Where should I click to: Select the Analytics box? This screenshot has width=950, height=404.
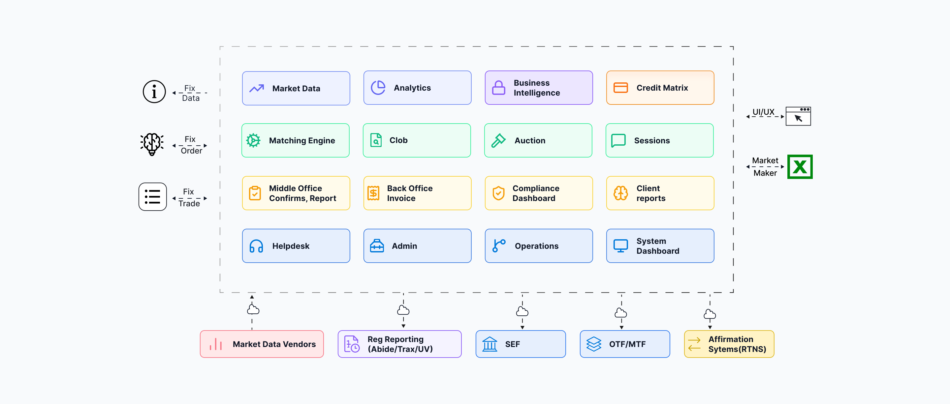pyautogui.click(x=418, y=88)
